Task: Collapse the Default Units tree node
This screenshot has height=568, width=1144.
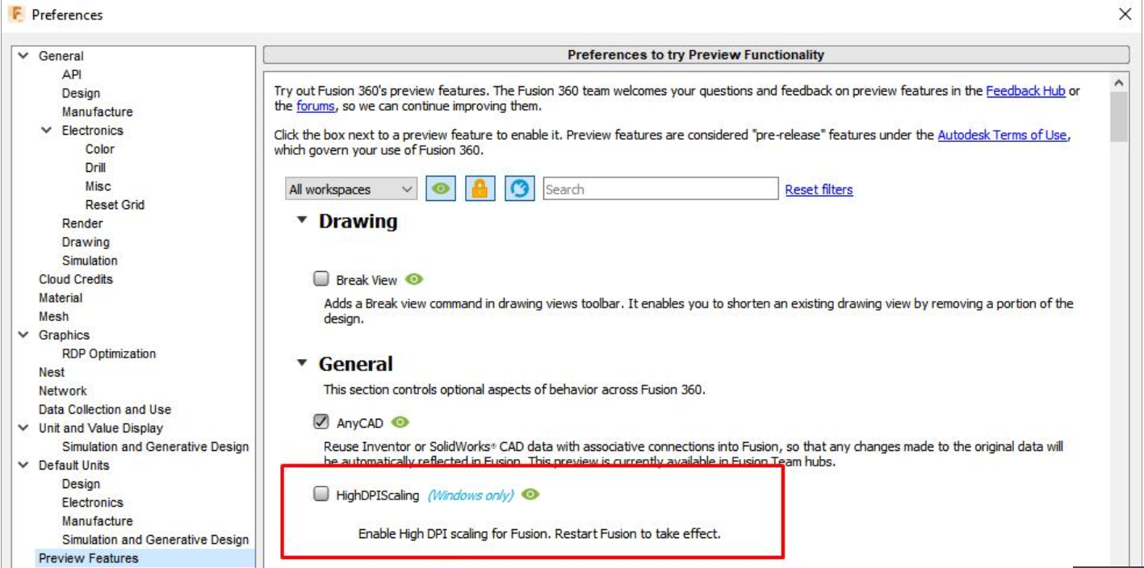Action: click(23, 465)
